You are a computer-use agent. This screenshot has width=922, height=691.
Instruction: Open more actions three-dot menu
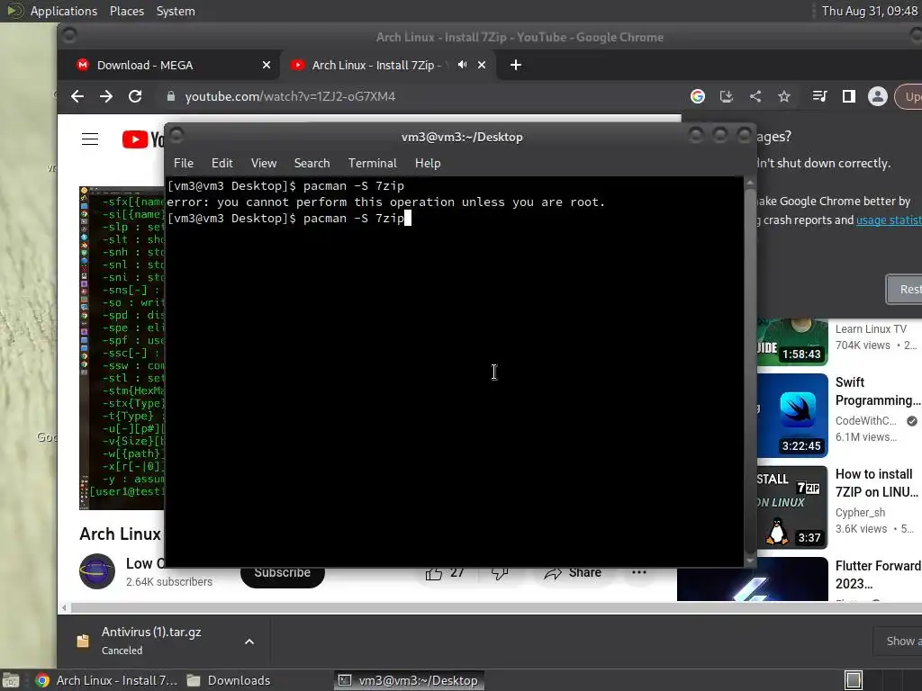[x=639, y=572]
